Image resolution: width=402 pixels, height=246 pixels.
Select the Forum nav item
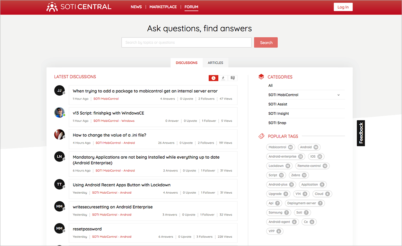[x=191, y=7]
